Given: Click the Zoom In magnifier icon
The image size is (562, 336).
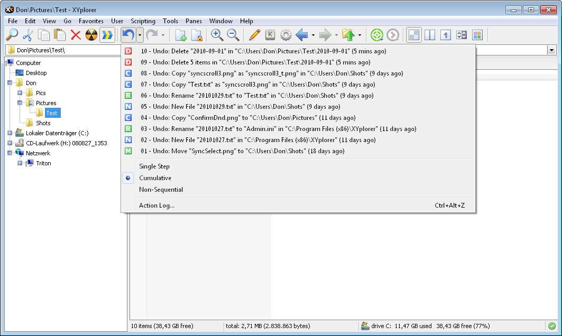Looking at the screenshot, I should (217, 35).
